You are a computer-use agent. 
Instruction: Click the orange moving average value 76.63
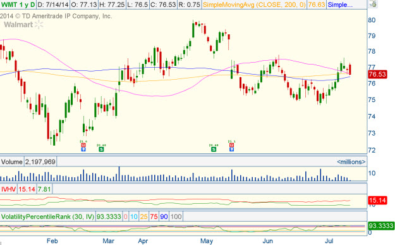coord(317,4)
